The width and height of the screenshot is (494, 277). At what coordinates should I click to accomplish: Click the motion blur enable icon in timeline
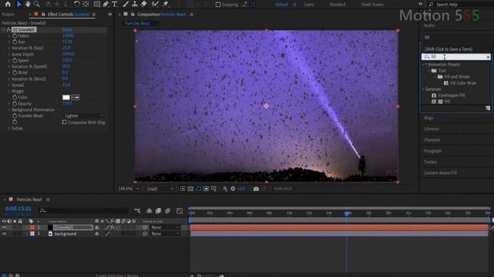pos(167,211)
